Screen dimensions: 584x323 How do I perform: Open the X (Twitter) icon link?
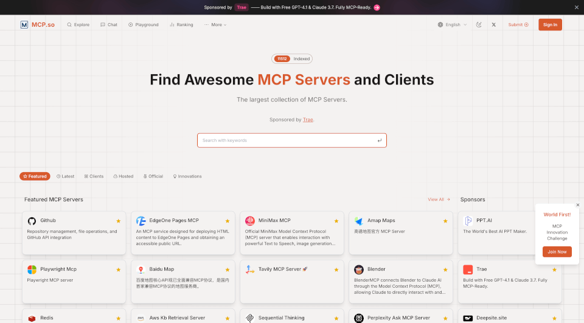click(493, 25)
